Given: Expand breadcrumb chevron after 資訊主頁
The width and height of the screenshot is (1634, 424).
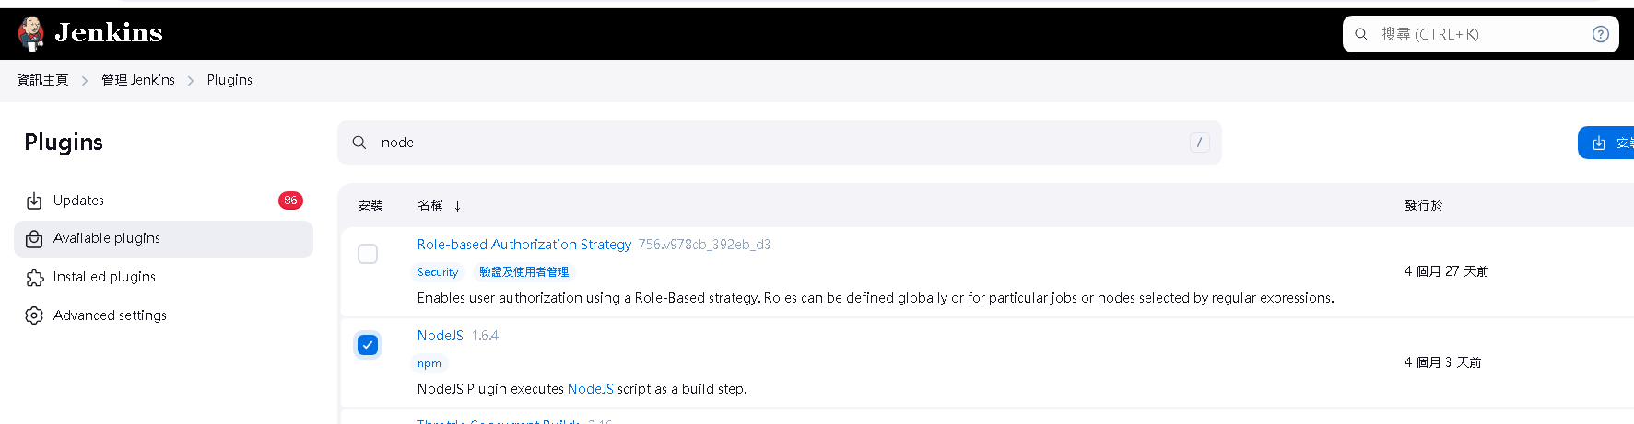Looking at the screenshot, I should [x=85, y=81].
